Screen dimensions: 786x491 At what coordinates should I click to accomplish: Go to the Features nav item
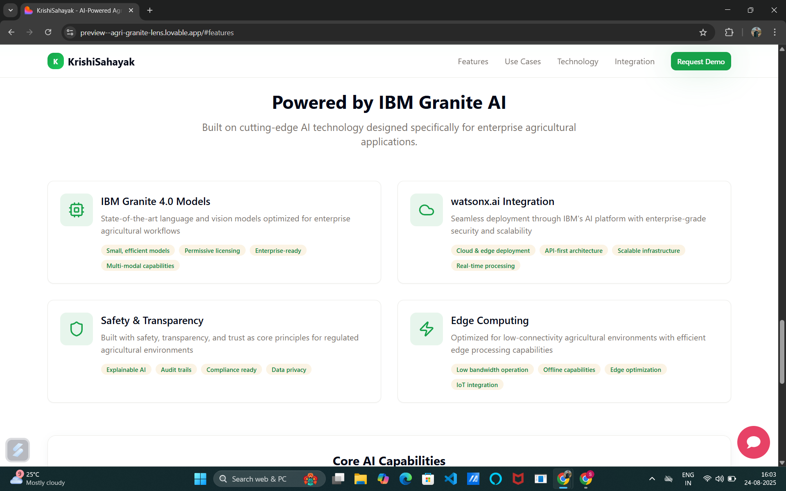473,61
